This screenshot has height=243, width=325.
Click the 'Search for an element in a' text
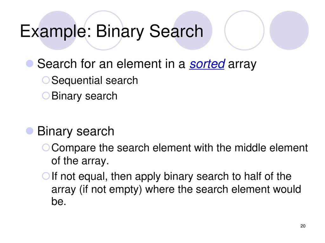[x=111, y=64]
